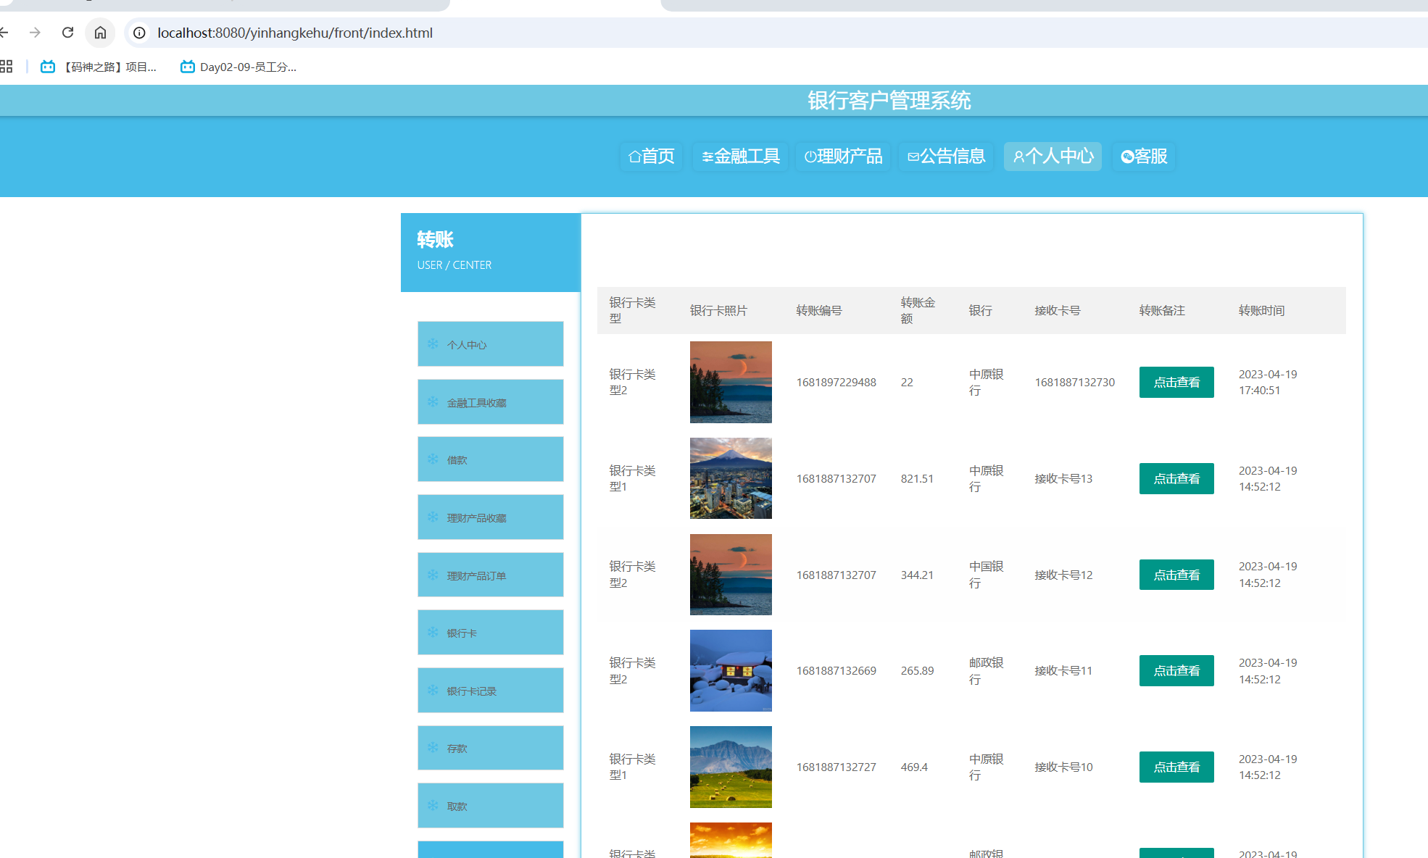Click the 转账时间 column header
Viewport: 1428px width, 858px height.
point(1261,310)
